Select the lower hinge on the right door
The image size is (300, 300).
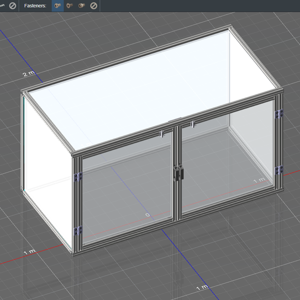click(279, 170)
